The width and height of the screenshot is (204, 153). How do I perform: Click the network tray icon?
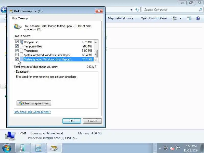[x=166, y=148]
